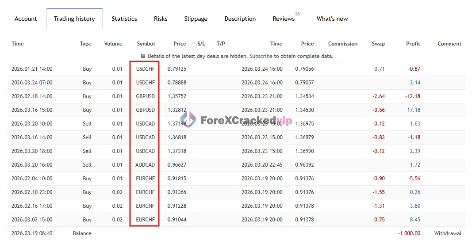The height and width of the screenshot is (240, 472).
Task: Click the Symbol column header
Action: [146, 44]
